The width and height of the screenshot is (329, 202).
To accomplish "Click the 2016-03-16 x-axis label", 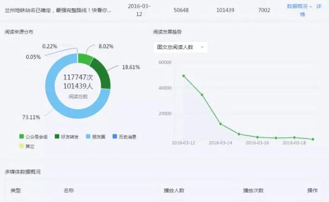I will coord(257,143).
